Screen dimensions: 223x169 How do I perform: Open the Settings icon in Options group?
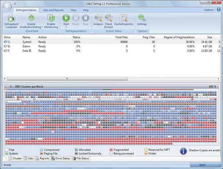(142, 18)
